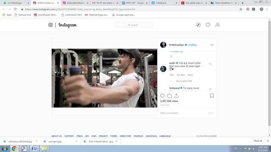The width and height of the screenshot is (271, 152).
Task: Open hrithikroshan username link
Action: [x=176, y=45]
